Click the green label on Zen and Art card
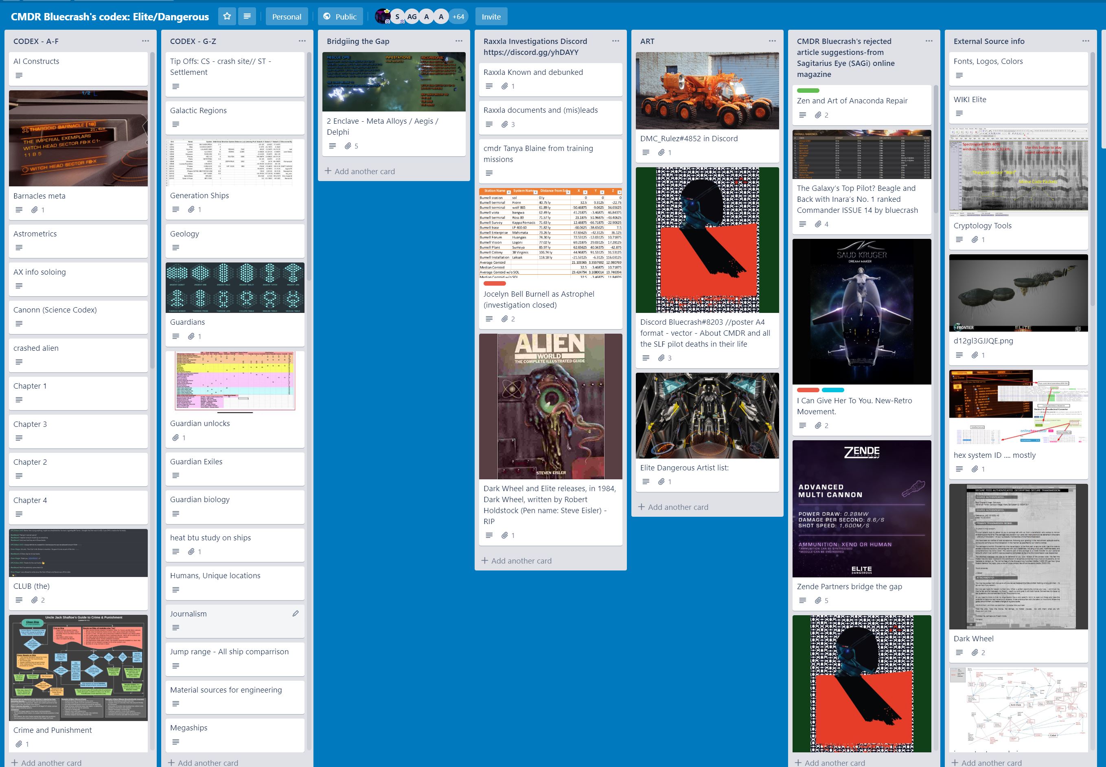The width and height of the screenshot is (1106, 767). click(808, 90)
